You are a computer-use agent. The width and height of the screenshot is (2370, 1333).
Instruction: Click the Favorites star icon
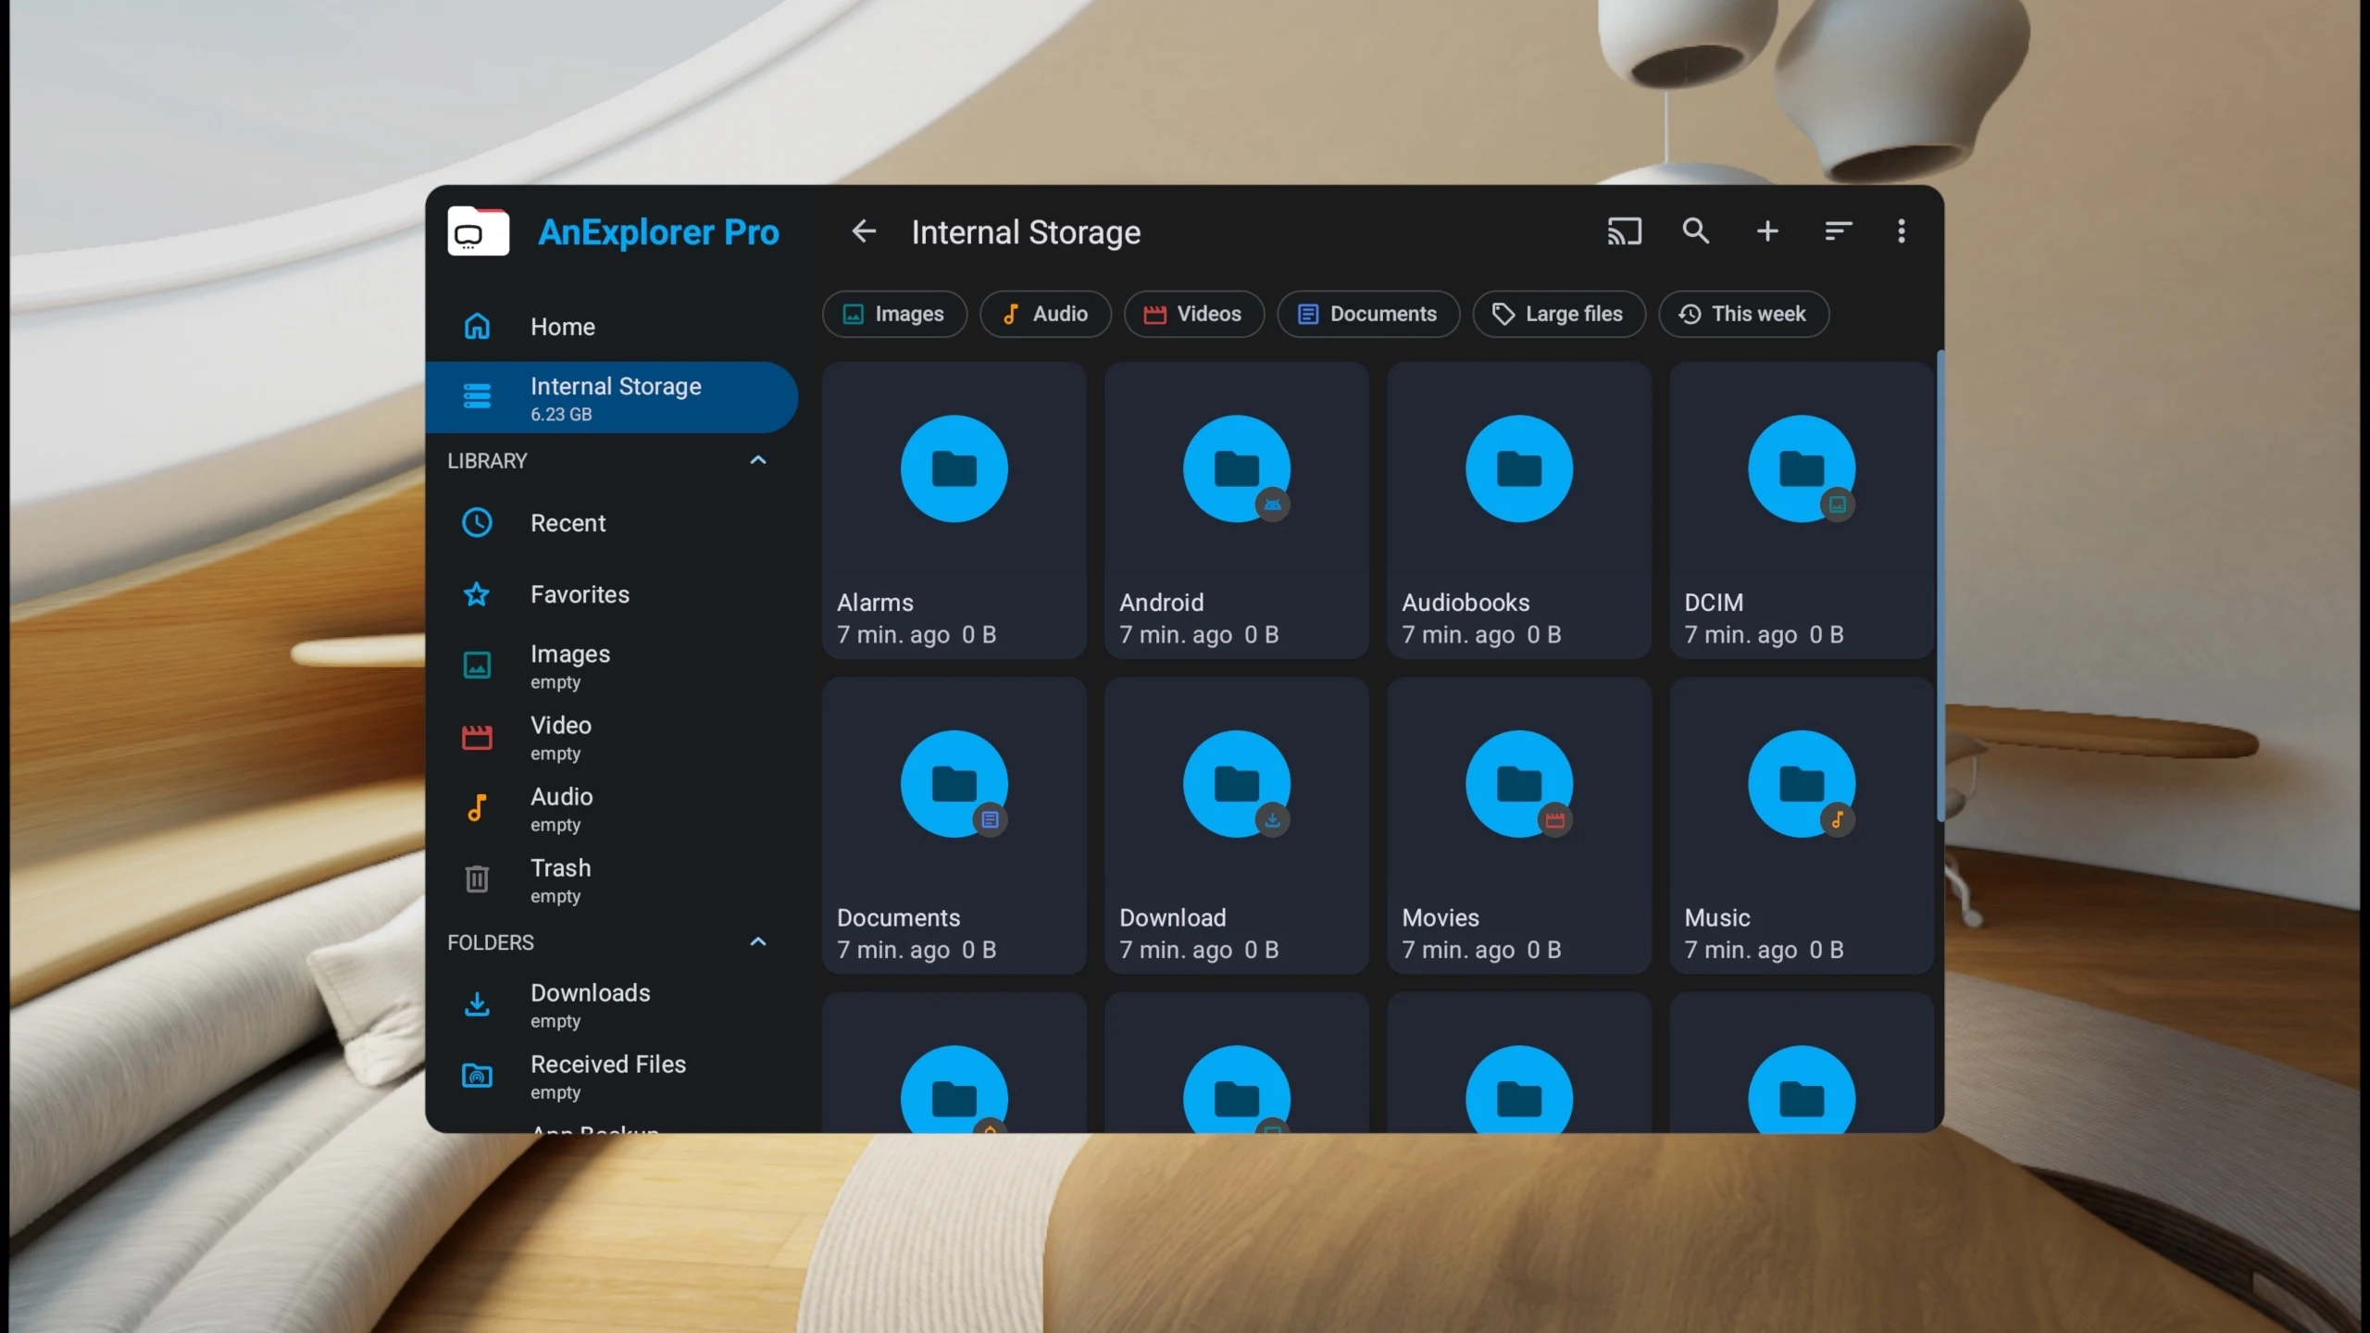pos(477,594)
